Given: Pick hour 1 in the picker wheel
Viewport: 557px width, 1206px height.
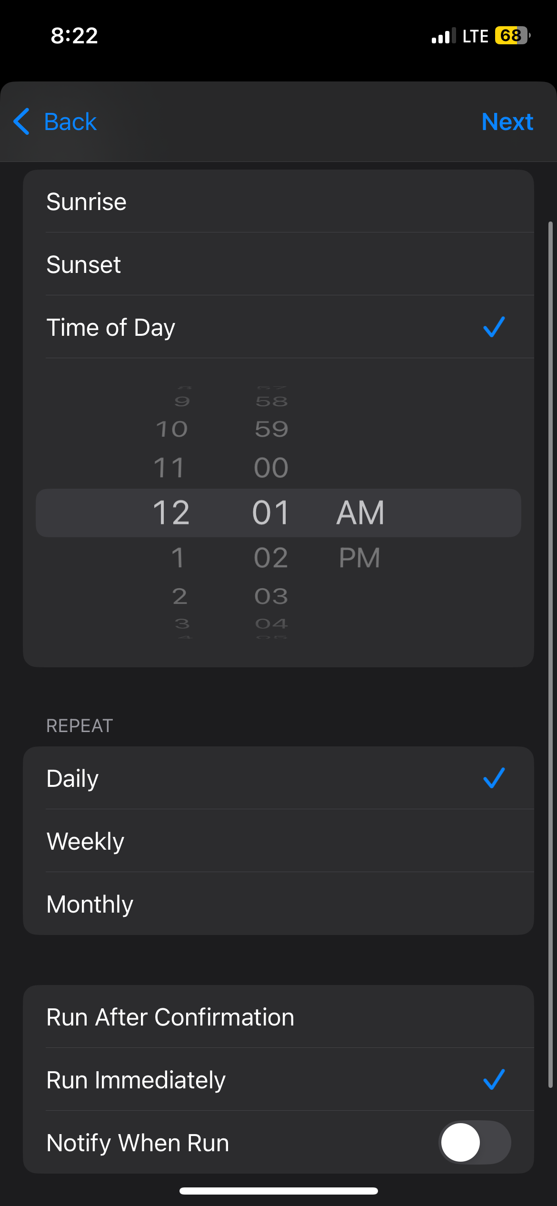Looking at the screenshot, I should [177, 558].
